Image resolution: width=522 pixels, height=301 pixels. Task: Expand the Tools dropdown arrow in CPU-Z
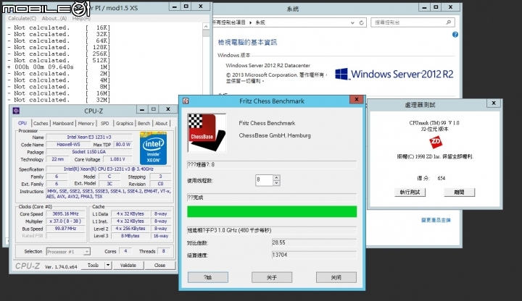click(x=108, y=265)
